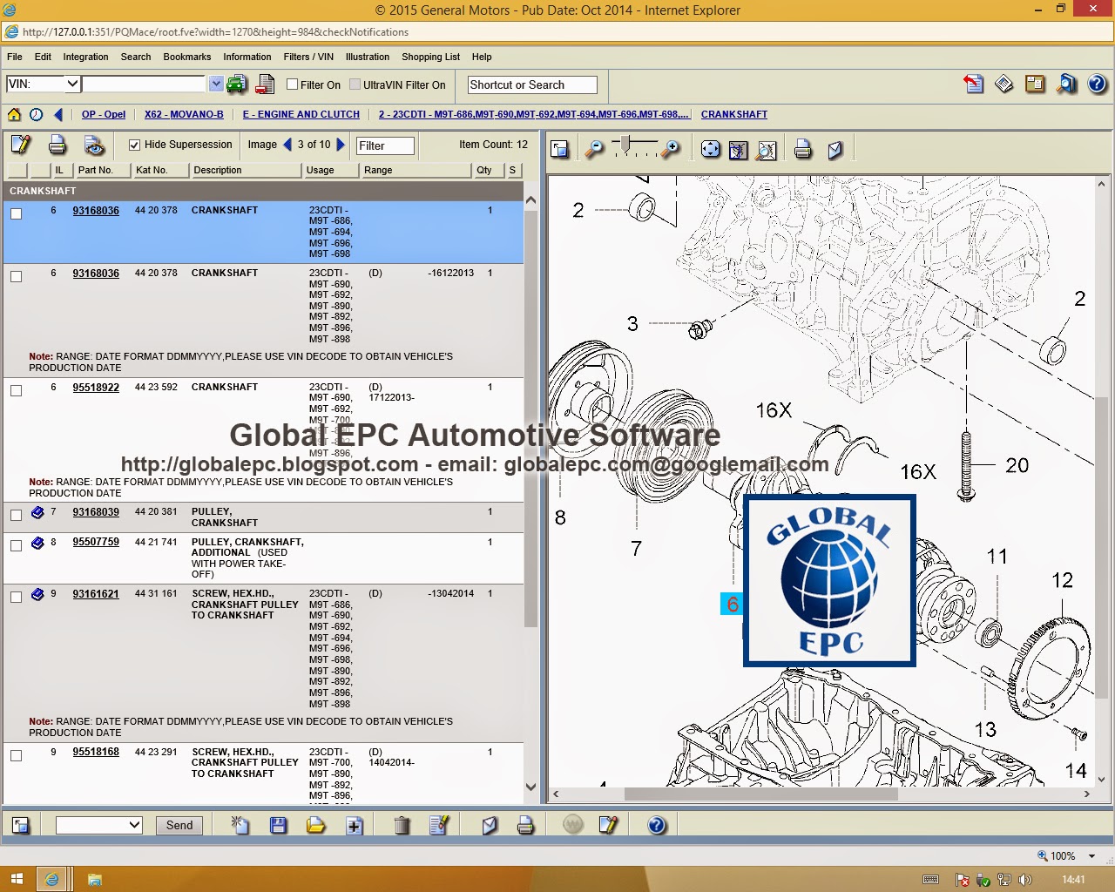Viewport: 1115px width, 892px height.
Task: Zoom in on the illustration
Action: (670, 150)
